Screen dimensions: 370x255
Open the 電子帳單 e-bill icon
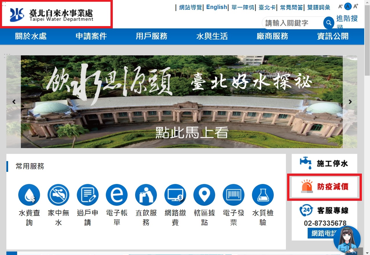(x=117, y=195)
